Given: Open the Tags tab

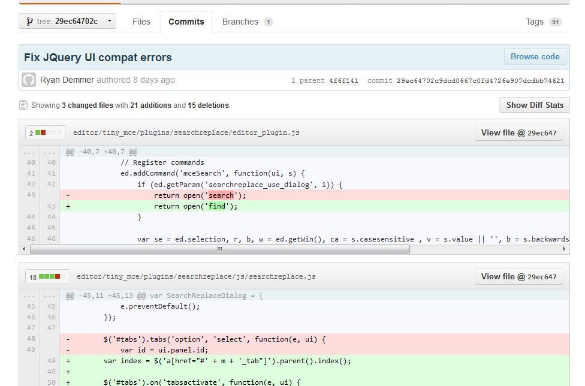Looking at the screenshot, I should coord(543,22).
